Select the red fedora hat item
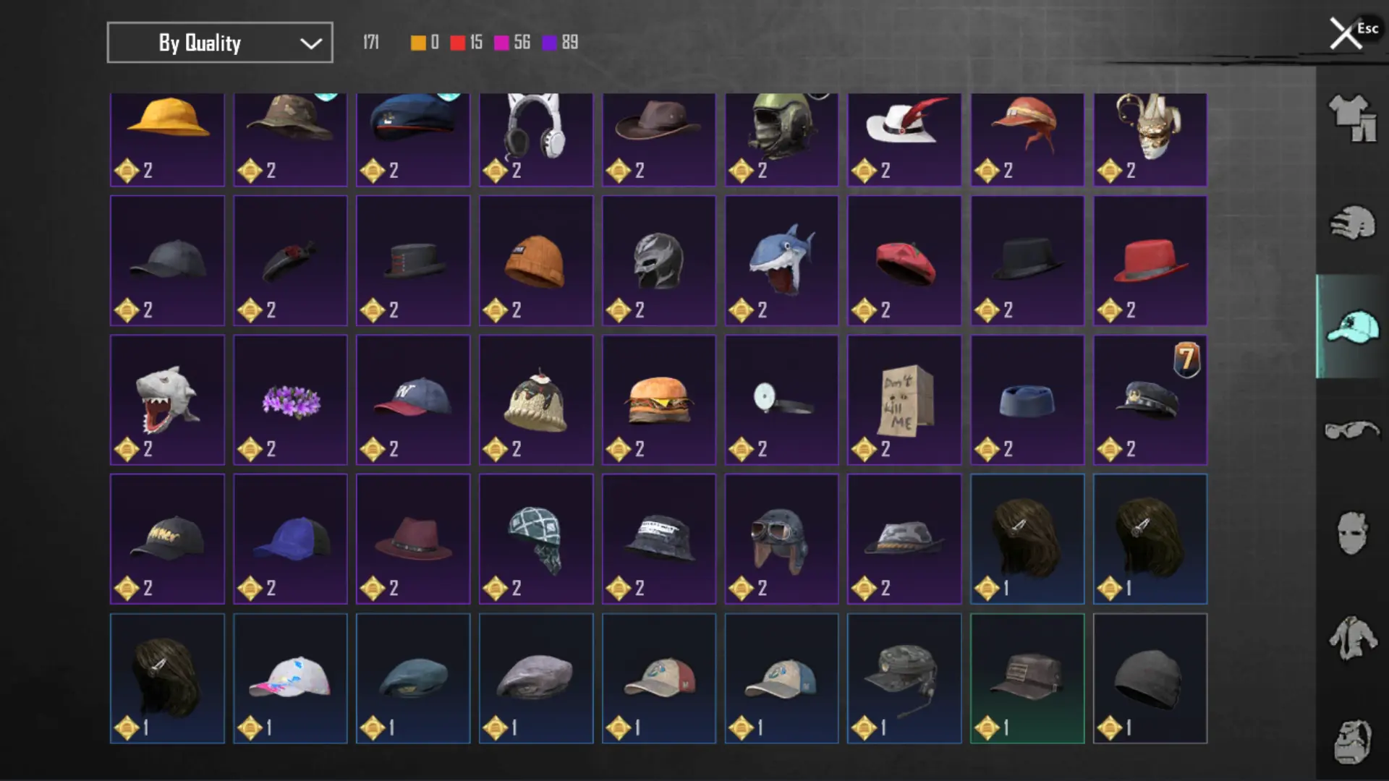The height and width of the screenshot is (781, 1389). [1150, 260]
